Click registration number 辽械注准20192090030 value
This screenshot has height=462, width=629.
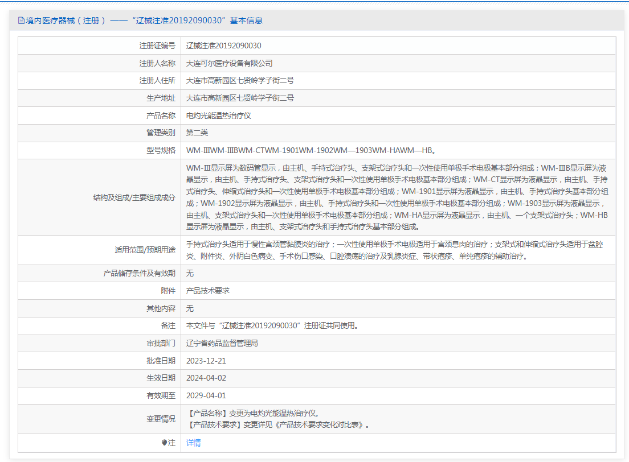click(x=224, y=46)
